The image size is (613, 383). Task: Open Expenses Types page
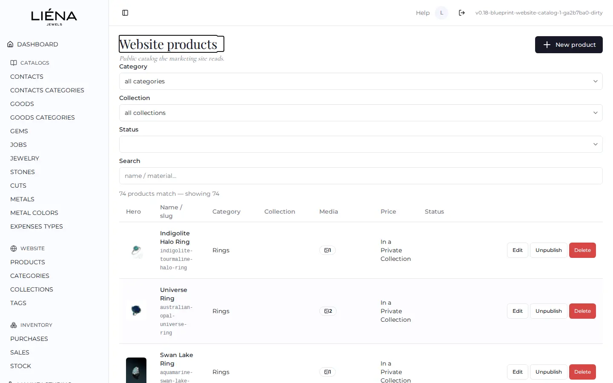point(37,226)
